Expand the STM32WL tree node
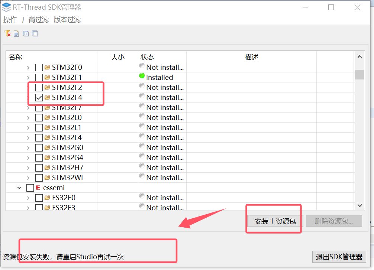This screenshot has width=374, height=270. click(28, 178)
